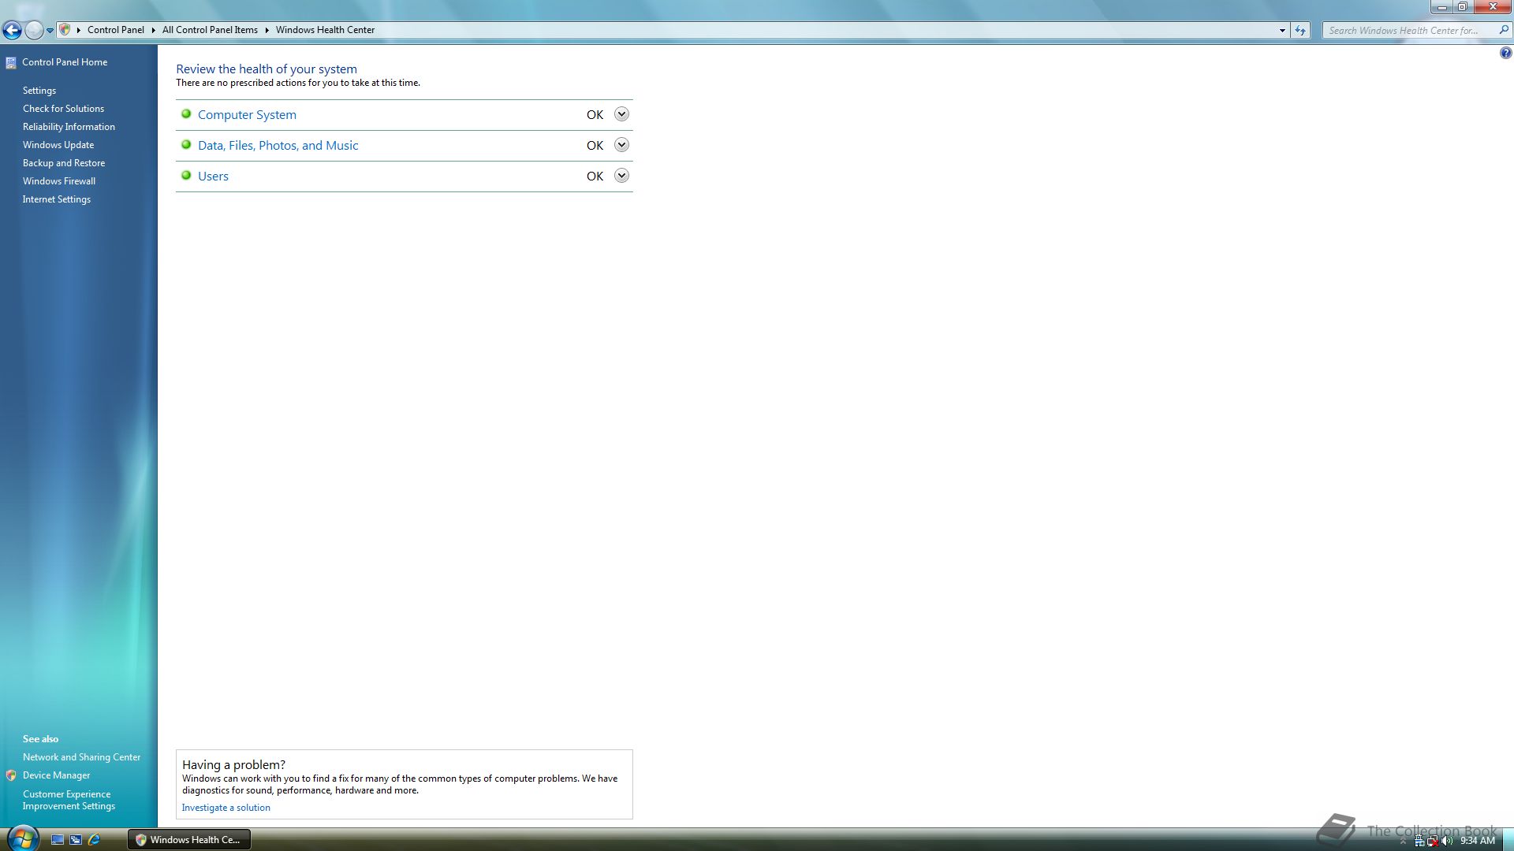Click the Forward navigation arrow
Image resolution: width=1514 pixels, height=851 pixels.
[x=34, y=30]
